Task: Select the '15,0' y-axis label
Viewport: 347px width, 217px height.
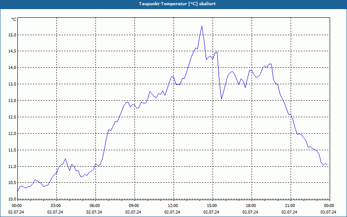Action: pyautogui.click(x=13, y=35)
